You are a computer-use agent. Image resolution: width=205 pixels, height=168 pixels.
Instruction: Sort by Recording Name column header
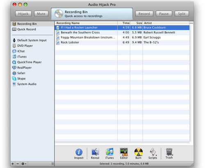coord(86,23)
